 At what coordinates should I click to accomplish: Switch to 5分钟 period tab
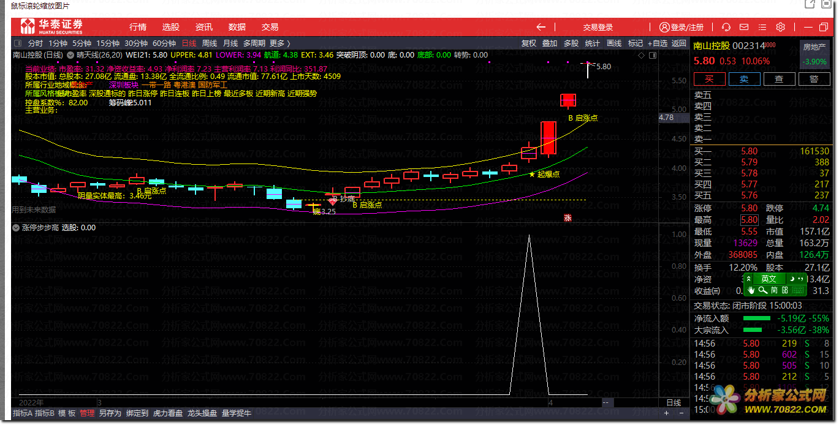click(x=82, y=43)
